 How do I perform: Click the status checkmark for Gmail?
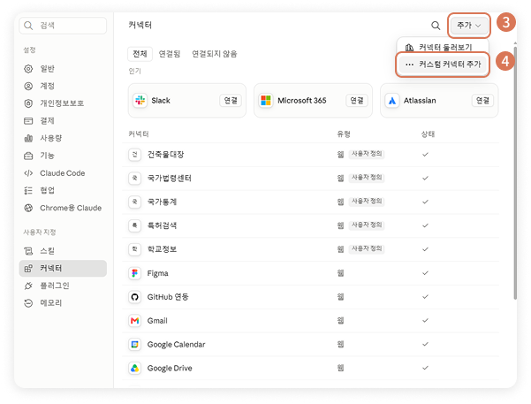point(425,321)
